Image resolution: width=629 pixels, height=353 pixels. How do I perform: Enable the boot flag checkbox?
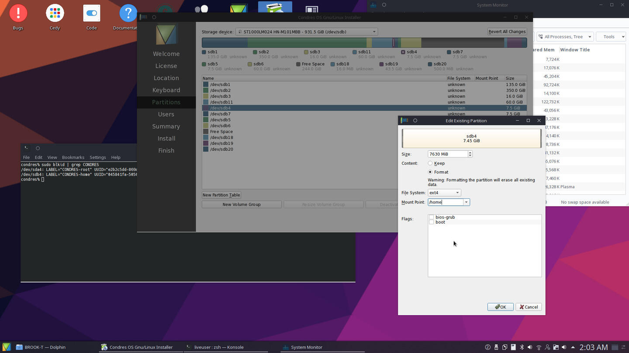click(x=432, y=222)
